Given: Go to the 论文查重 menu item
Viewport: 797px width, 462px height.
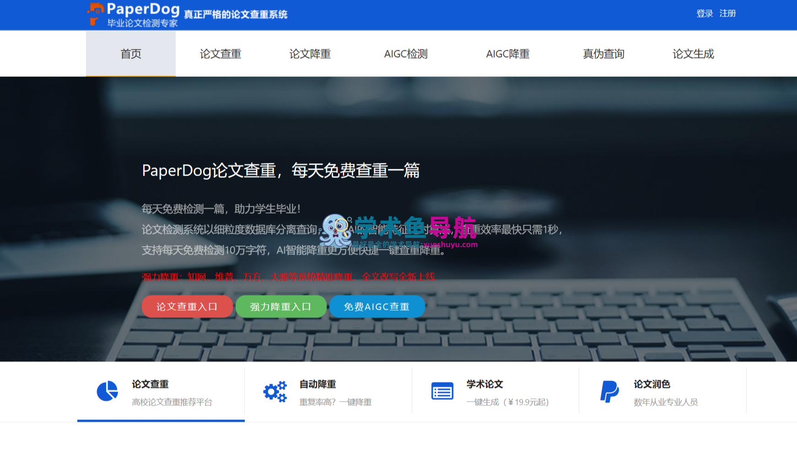Looking at the screenshot, I should (221, 54).
